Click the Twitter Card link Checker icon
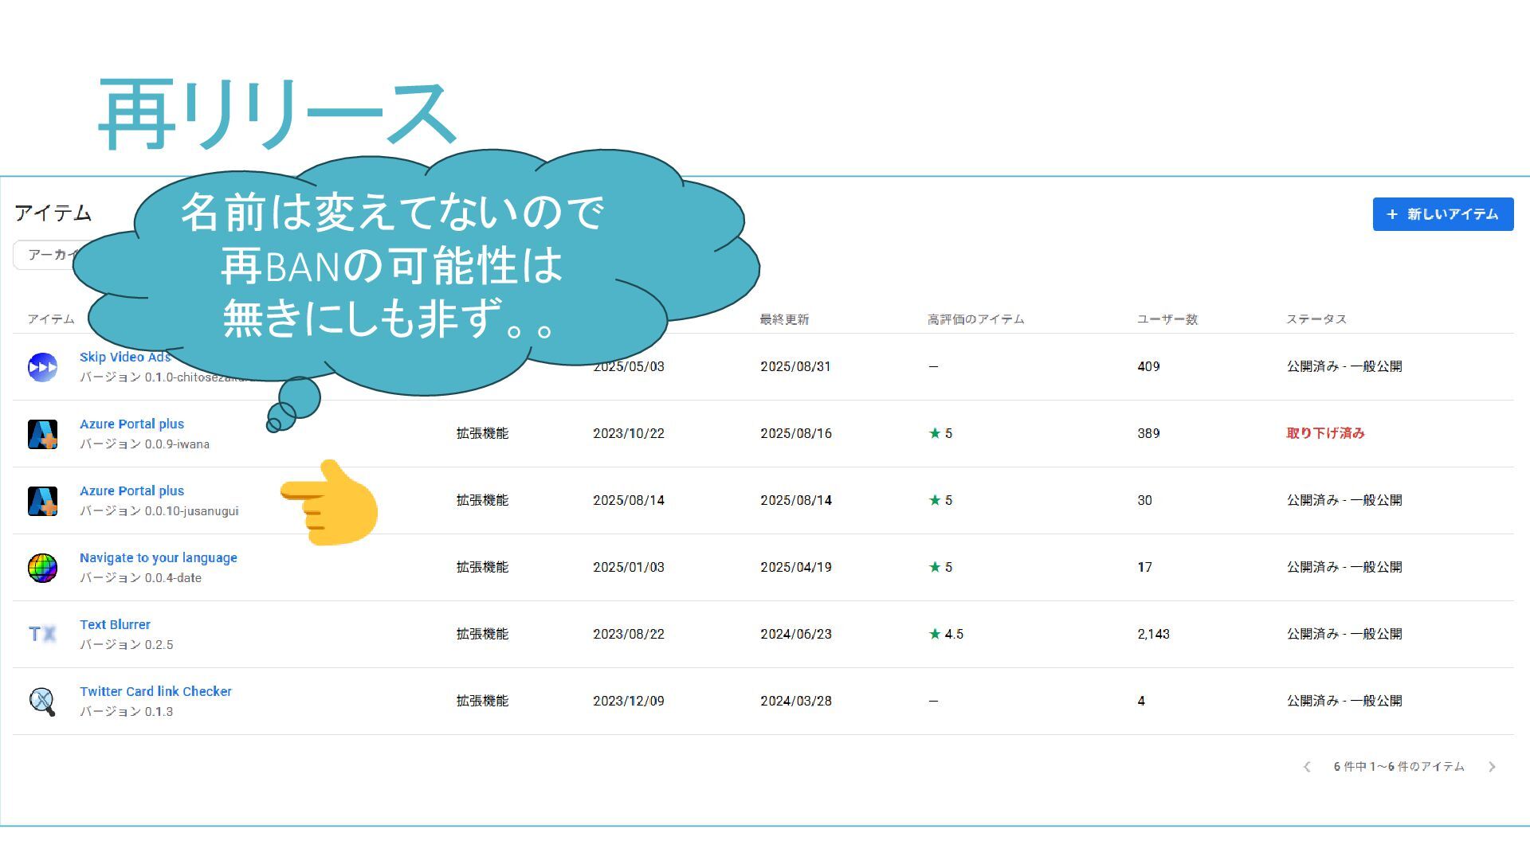This screenshot has height=860, width=1530. (x=42, y=702)
